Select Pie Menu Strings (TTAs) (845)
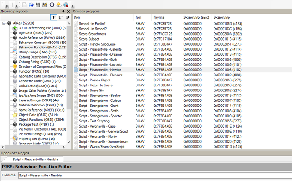The image size is (292, 181). coord(40,134)
